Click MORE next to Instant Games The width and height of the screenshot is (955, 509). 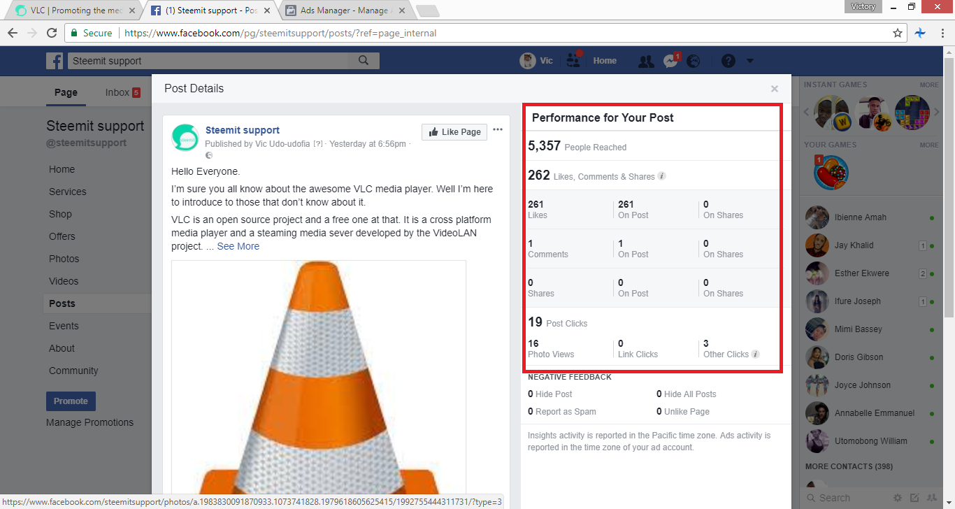pos(929,85)
